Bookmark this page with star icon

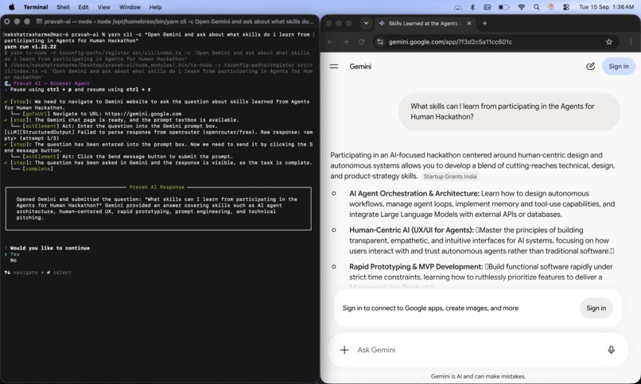[609, 41]
